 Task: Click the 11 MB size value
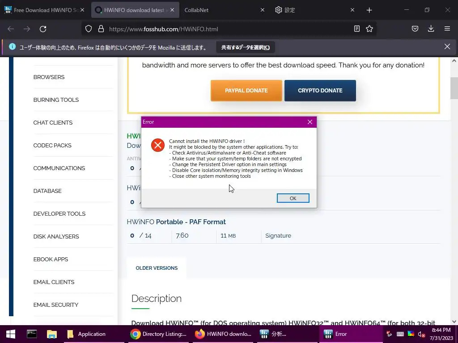228,236
